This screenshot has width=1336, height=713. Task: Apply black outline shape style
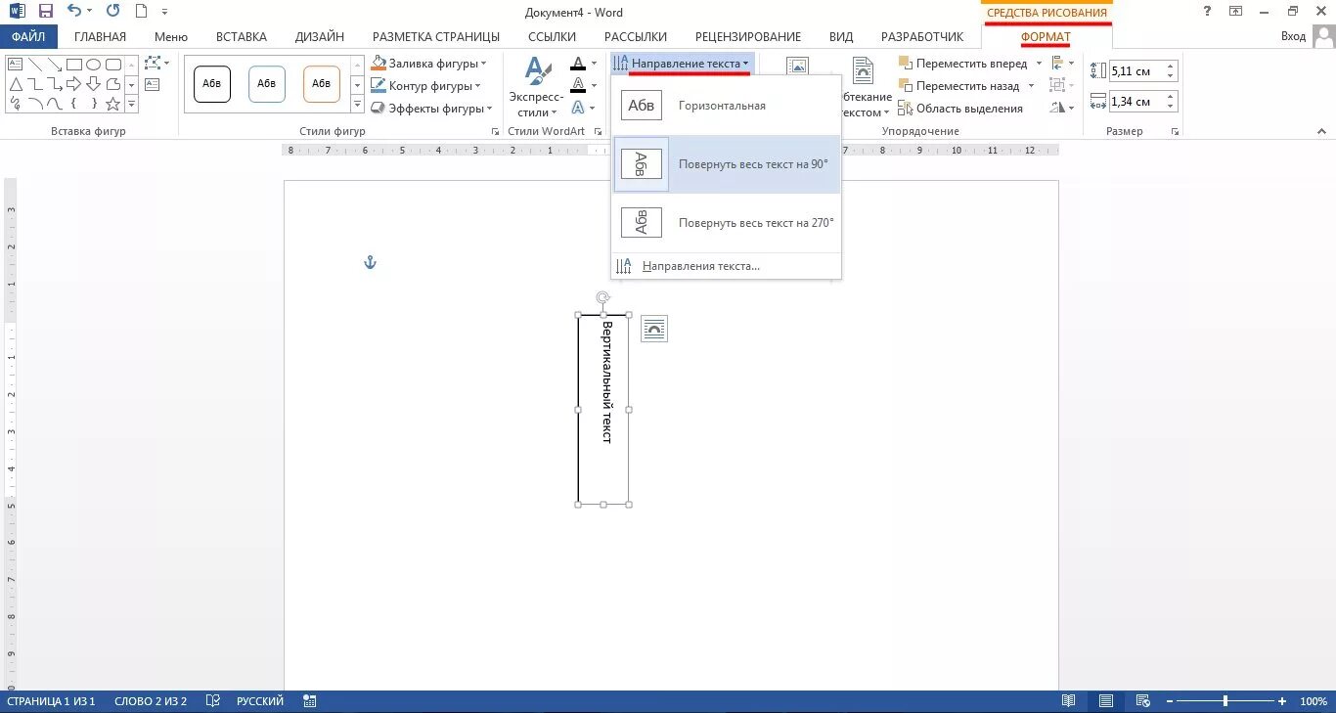coord(212,84)
